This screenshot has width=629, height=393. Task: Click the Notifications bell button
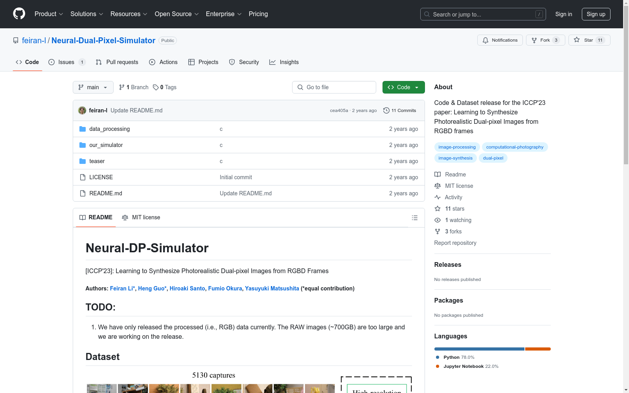click(500, 40)
